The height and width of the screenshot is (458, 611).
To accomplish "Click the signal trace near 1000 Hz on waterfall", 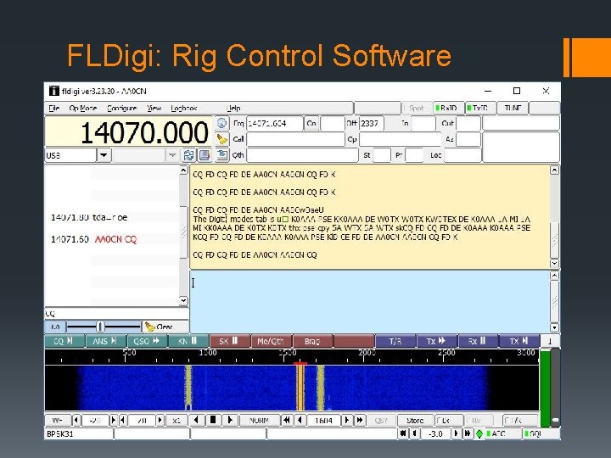I will 188,388.
